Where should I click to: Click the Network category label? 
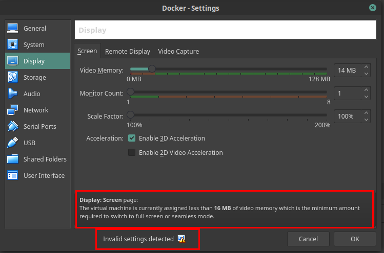coord(36,110)
